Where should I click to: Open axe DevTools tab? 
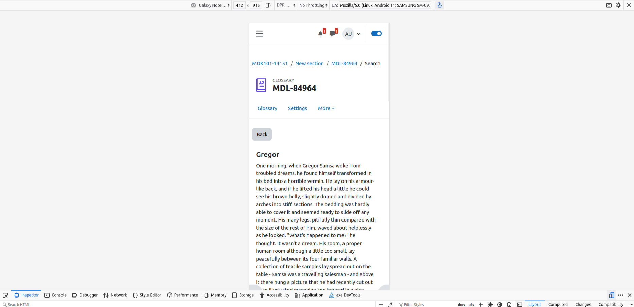(345, 295)
